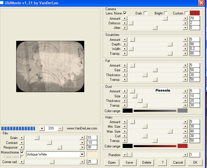Image resolution: width=207 pixels, height=168 pixels.
Task: Click the Open button
Action: coord(112,162)
